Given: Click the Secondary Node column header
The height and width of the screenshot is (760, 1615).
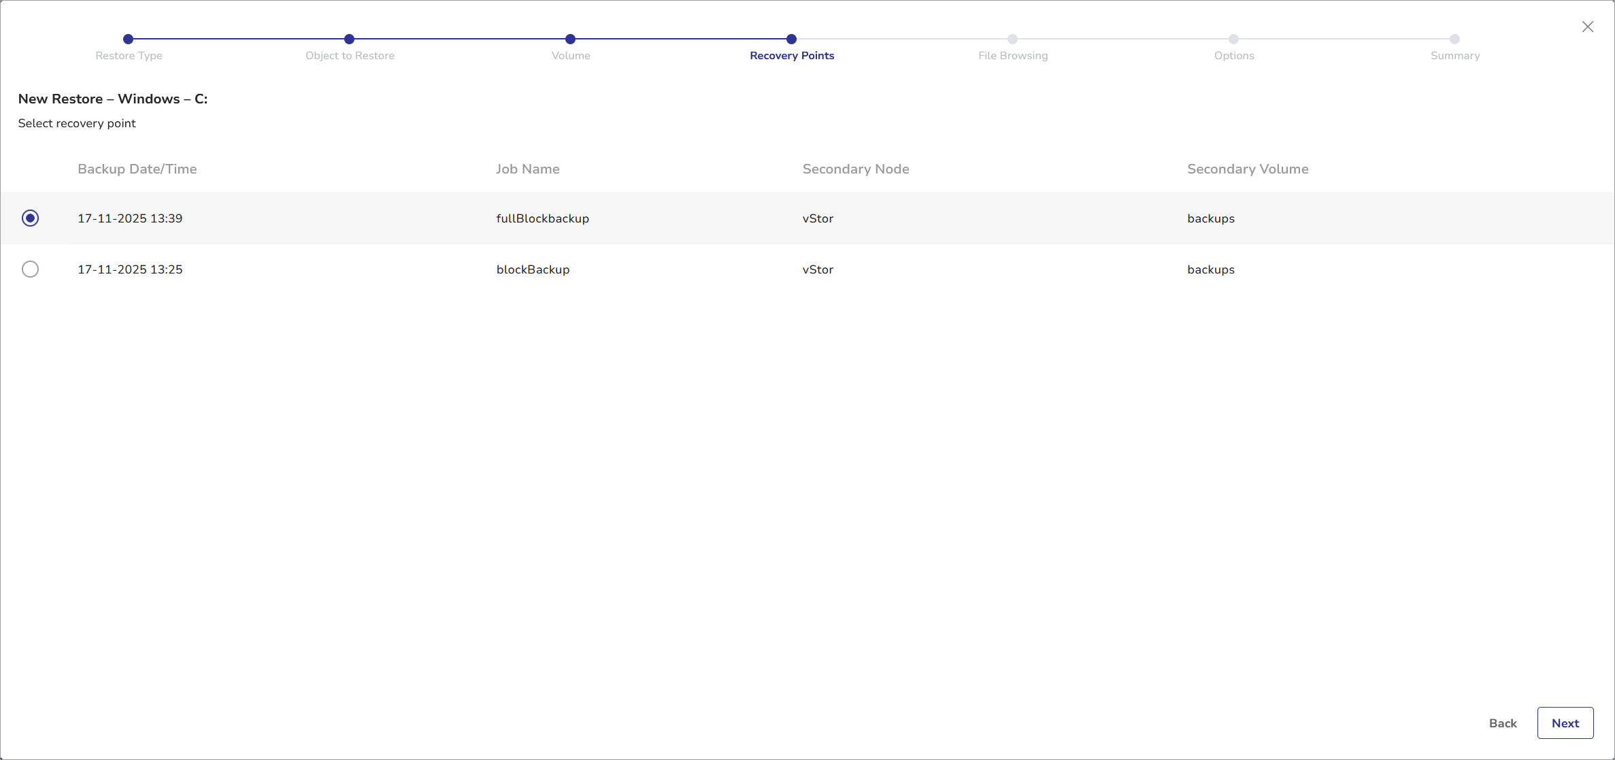Looking at the screenshot, I should pos(855,169).
